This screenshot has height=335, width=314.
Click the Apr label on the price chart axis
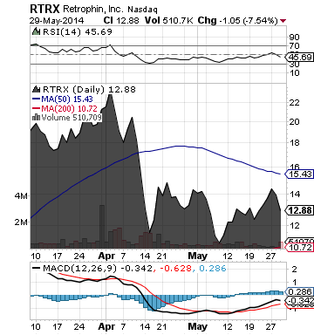[106, 256]
